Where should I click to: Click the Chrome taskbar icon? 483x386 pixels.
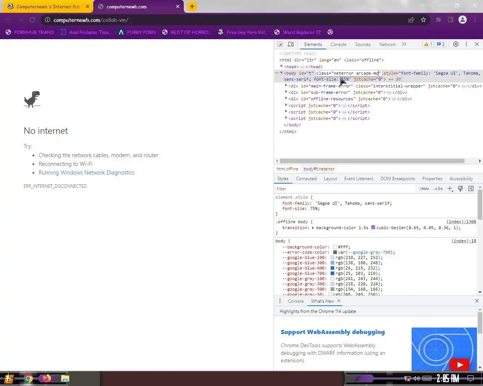(28, 378)
